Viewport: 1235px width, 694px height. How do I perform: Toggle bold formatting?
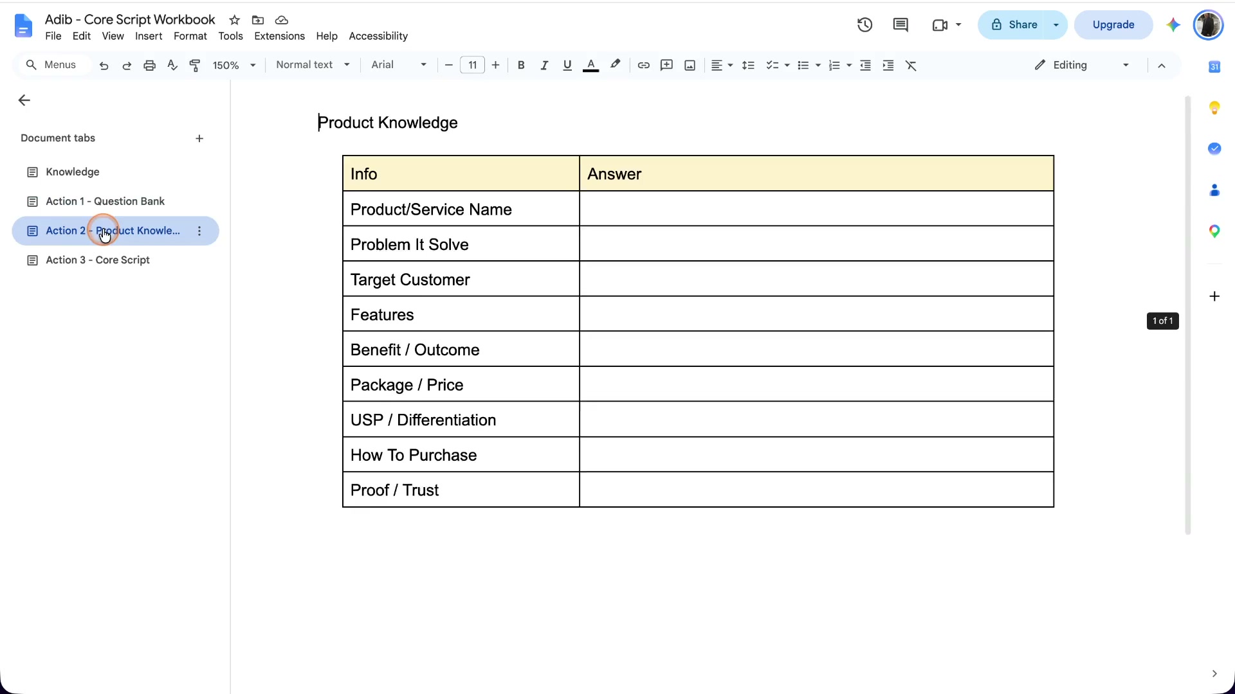pyautogui.click(x=521, y=66)
